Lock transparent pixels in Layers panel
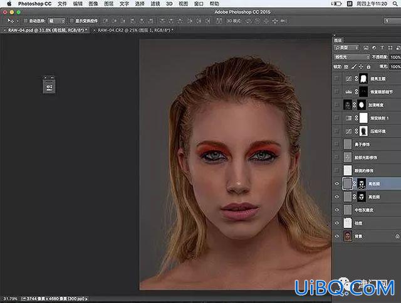Viewport: 401px width, 303px height. coord(346,67)
